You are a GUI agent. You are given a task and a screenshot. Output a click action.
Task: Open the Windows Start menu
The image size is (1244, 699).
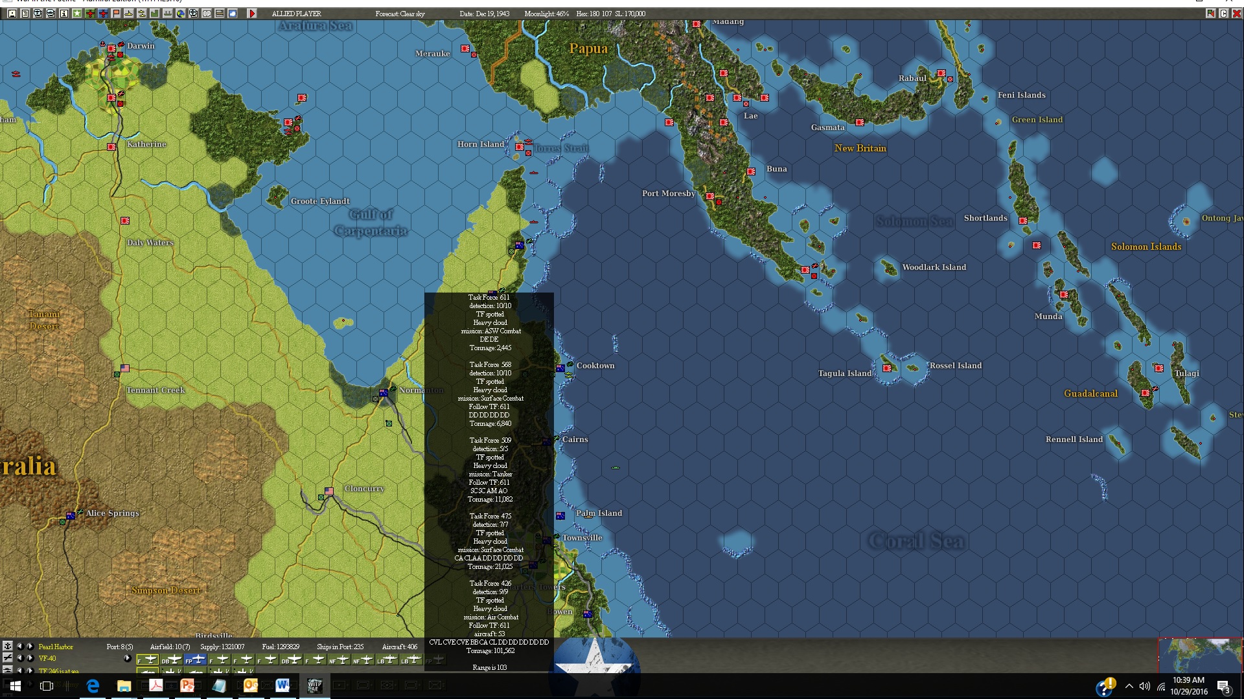pos(15,686)
